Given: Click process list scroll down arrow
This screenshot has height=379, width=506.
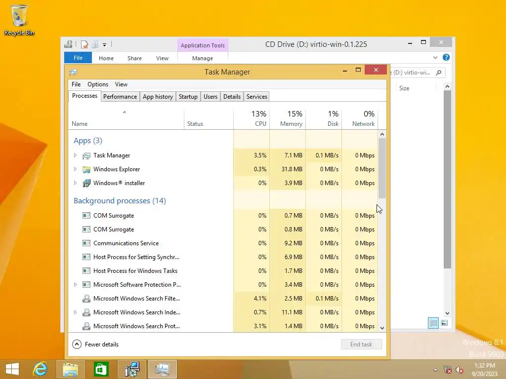Looking at the screenshot, I should pyautogui.click(x=382, y=328).
